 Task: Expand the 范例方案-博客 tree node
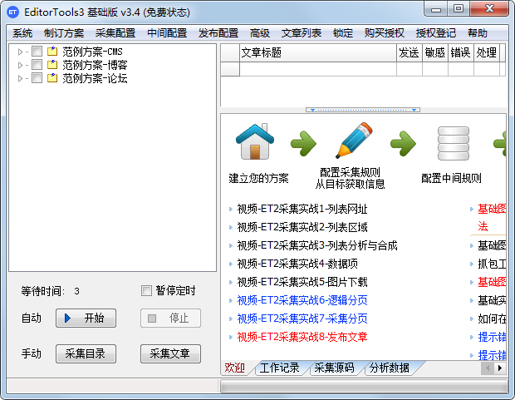[x=20, y=65]
